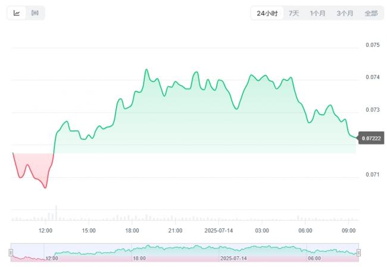Click the current price label 0.07222

click(x=371, y=139)
